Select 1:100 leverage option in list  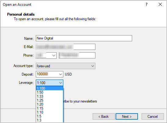[50, 88]
